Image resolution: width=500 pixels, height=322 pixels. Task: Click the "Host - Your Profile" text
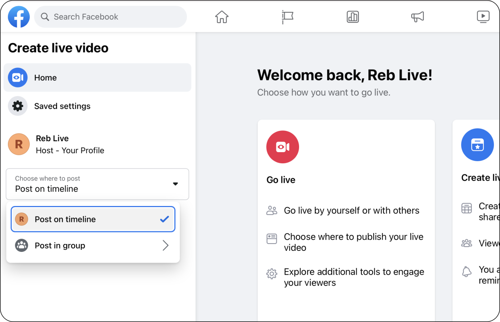point(70,150)
